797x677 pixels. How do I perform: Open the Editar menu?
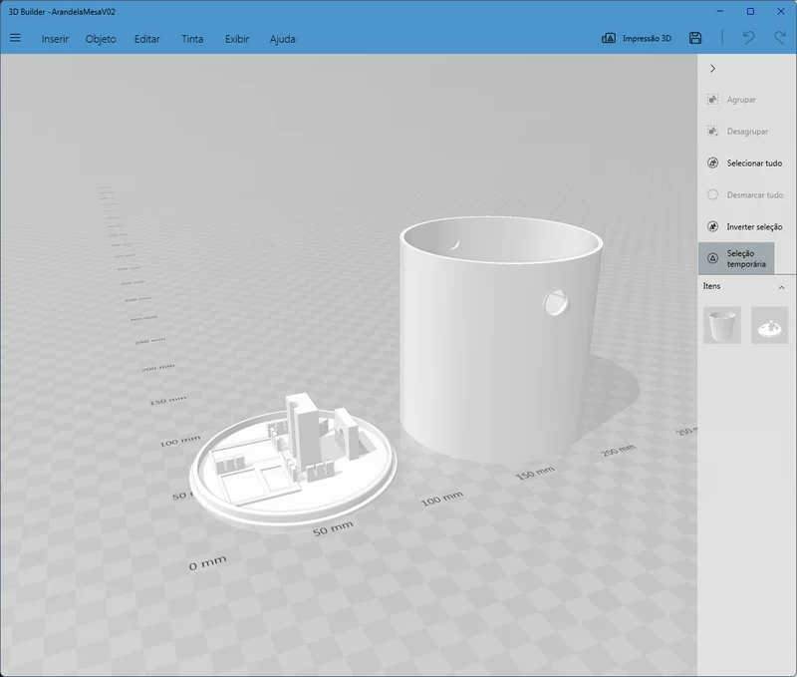point(146,39)
